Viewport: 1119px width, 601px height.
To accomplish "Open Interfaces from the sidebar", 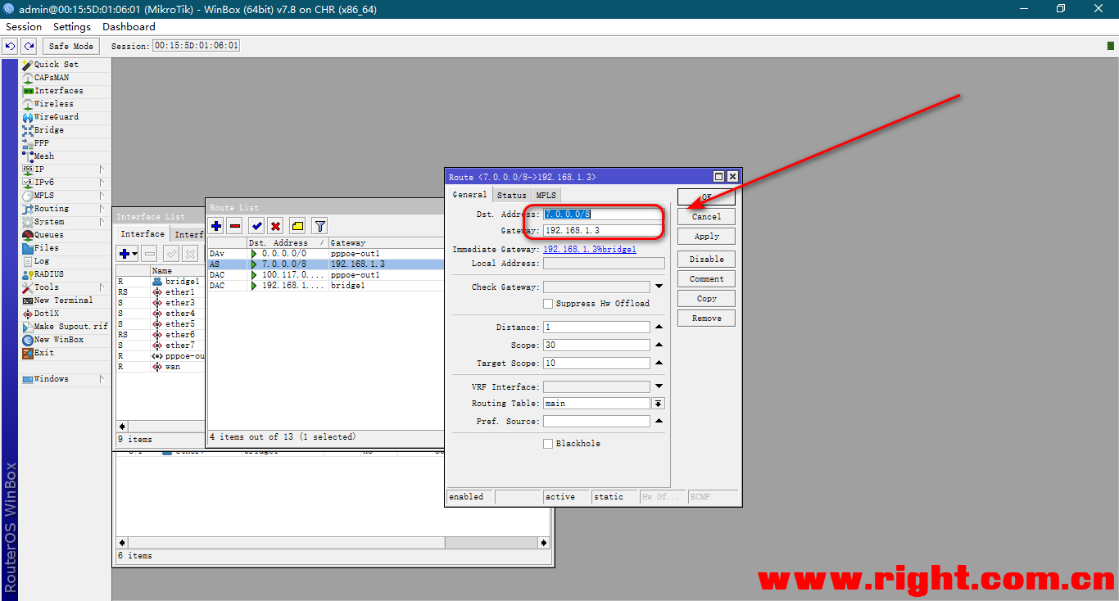I will coord(59,91).
